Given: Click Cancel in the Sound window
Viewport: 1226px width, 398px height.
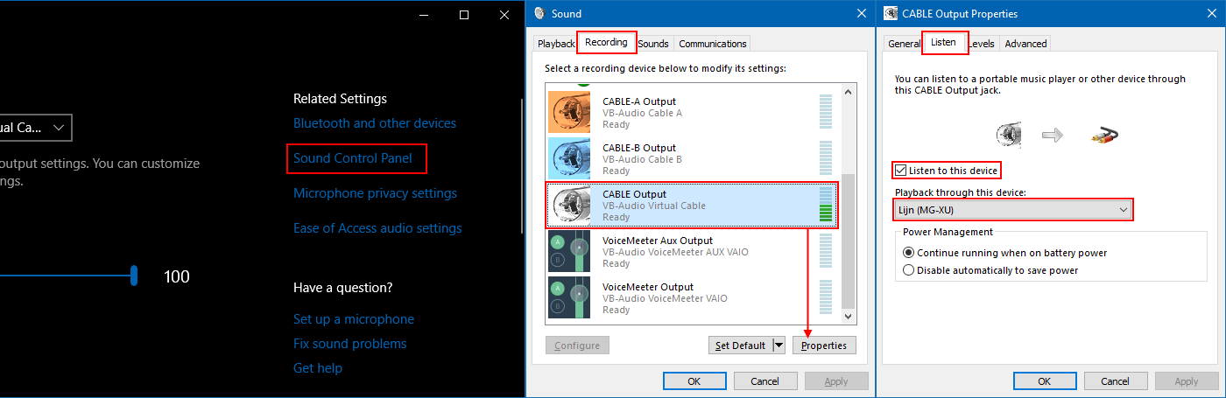Looking at the screenshot, I should point(765,381).
